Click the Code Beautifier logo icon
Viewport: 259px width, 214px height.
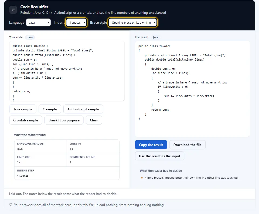click(x=13, y=10)
